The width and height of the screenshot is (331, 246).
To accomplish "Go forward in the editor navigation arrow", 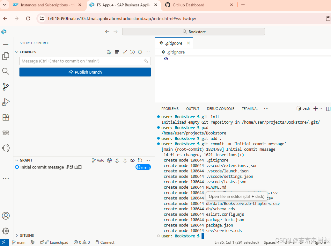I will tap(115, 32).
